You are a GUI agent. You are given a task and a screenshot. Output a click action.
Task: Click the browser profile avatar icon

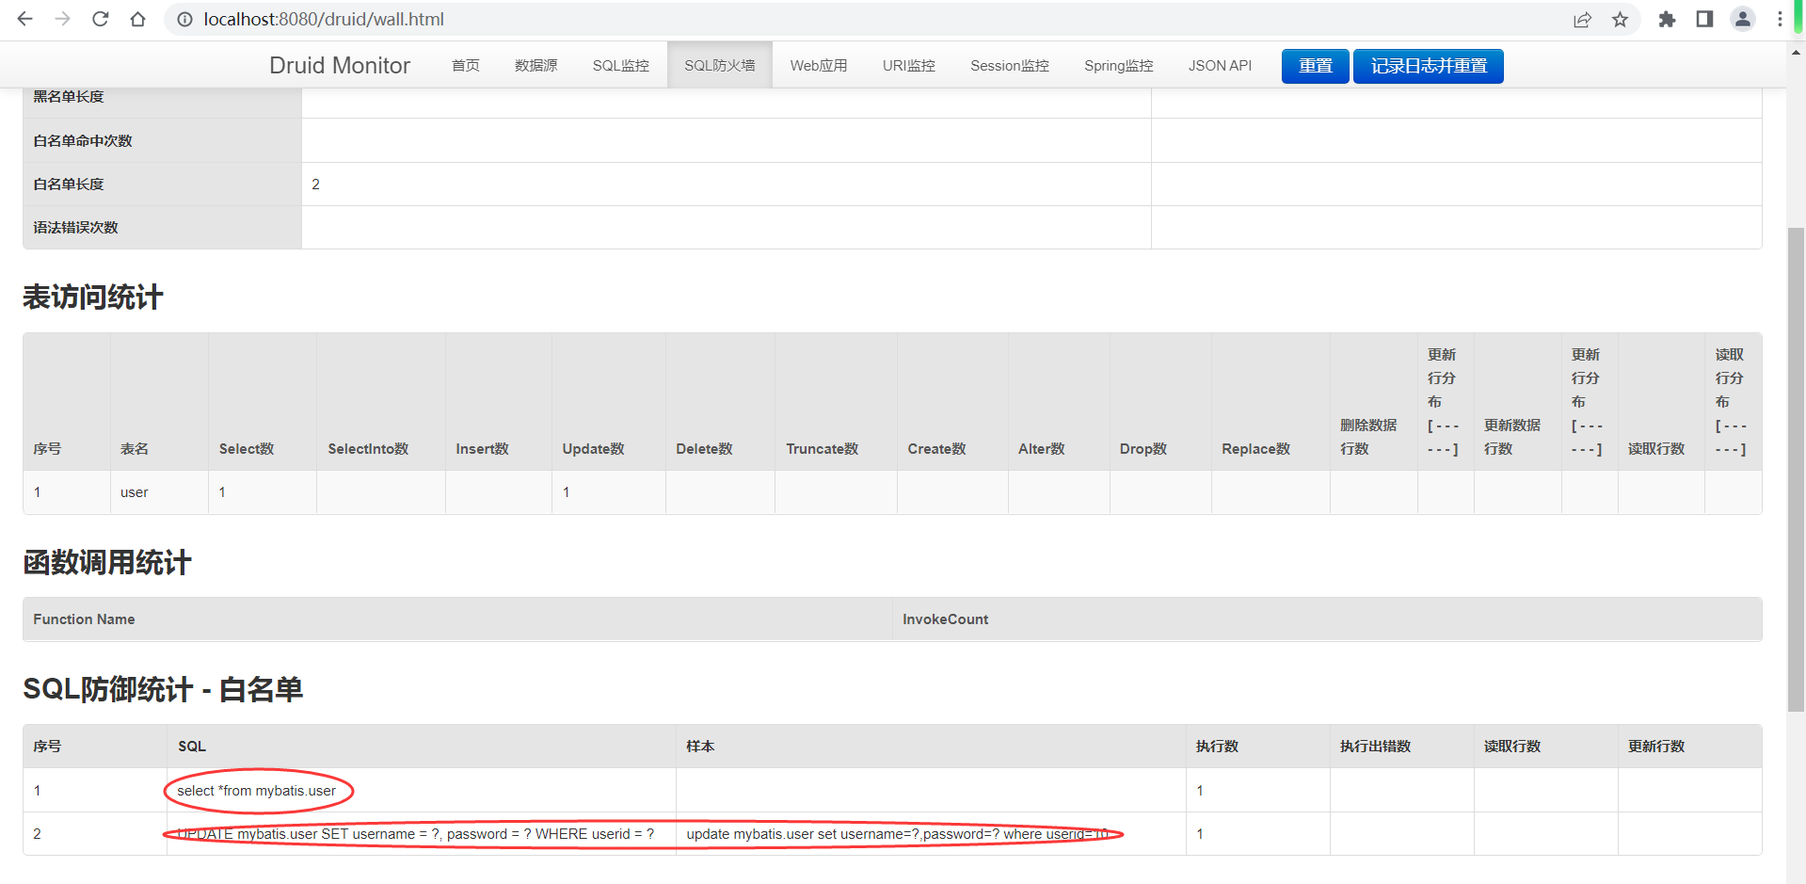tap(1743, 19)
